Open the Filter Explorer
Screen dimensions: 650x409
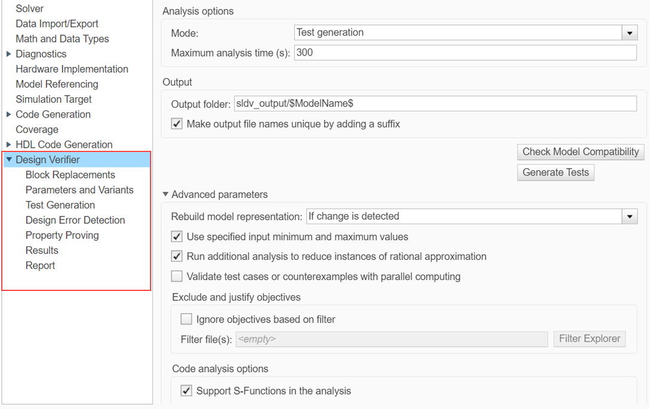(589, 339)
